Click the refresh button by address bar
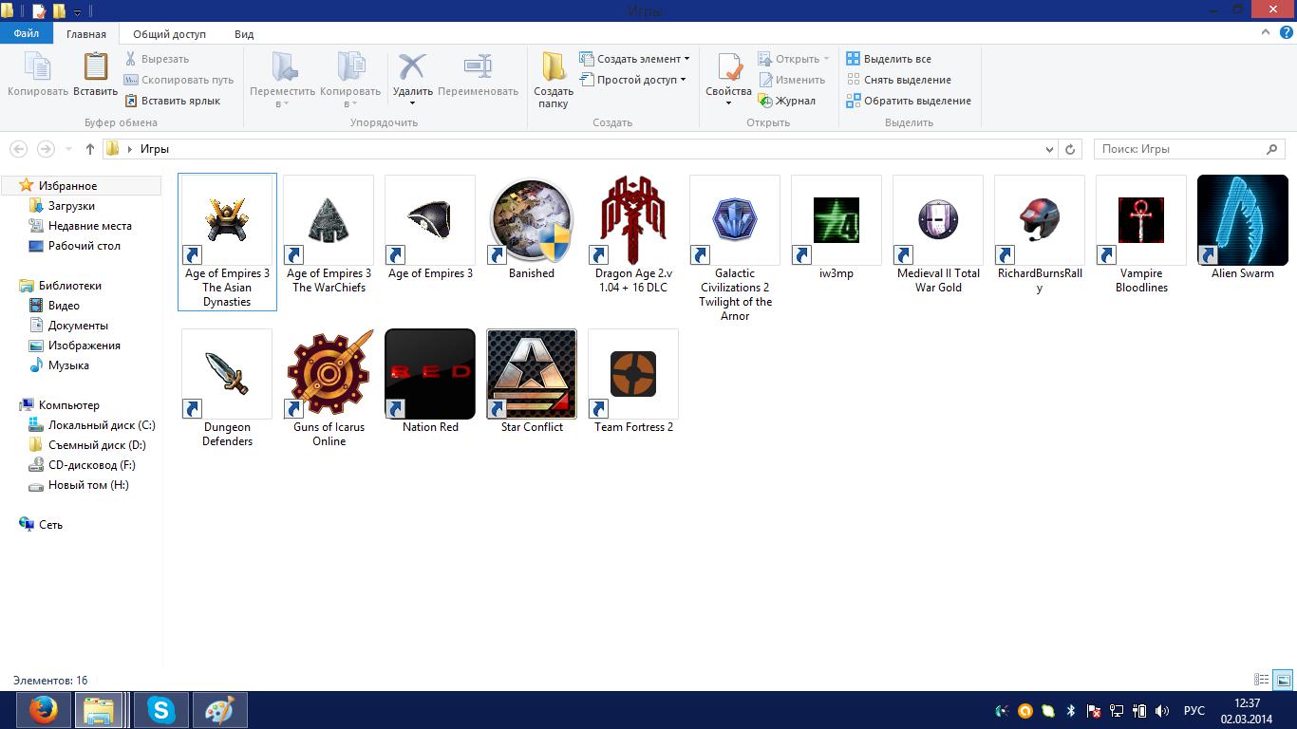 pyautogui.click(x=1070, y=149)
